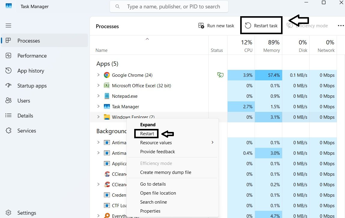The width and height of the screenshot is (345, 218).
Task: Click the first CCleaner process icon
Action: 107,174
